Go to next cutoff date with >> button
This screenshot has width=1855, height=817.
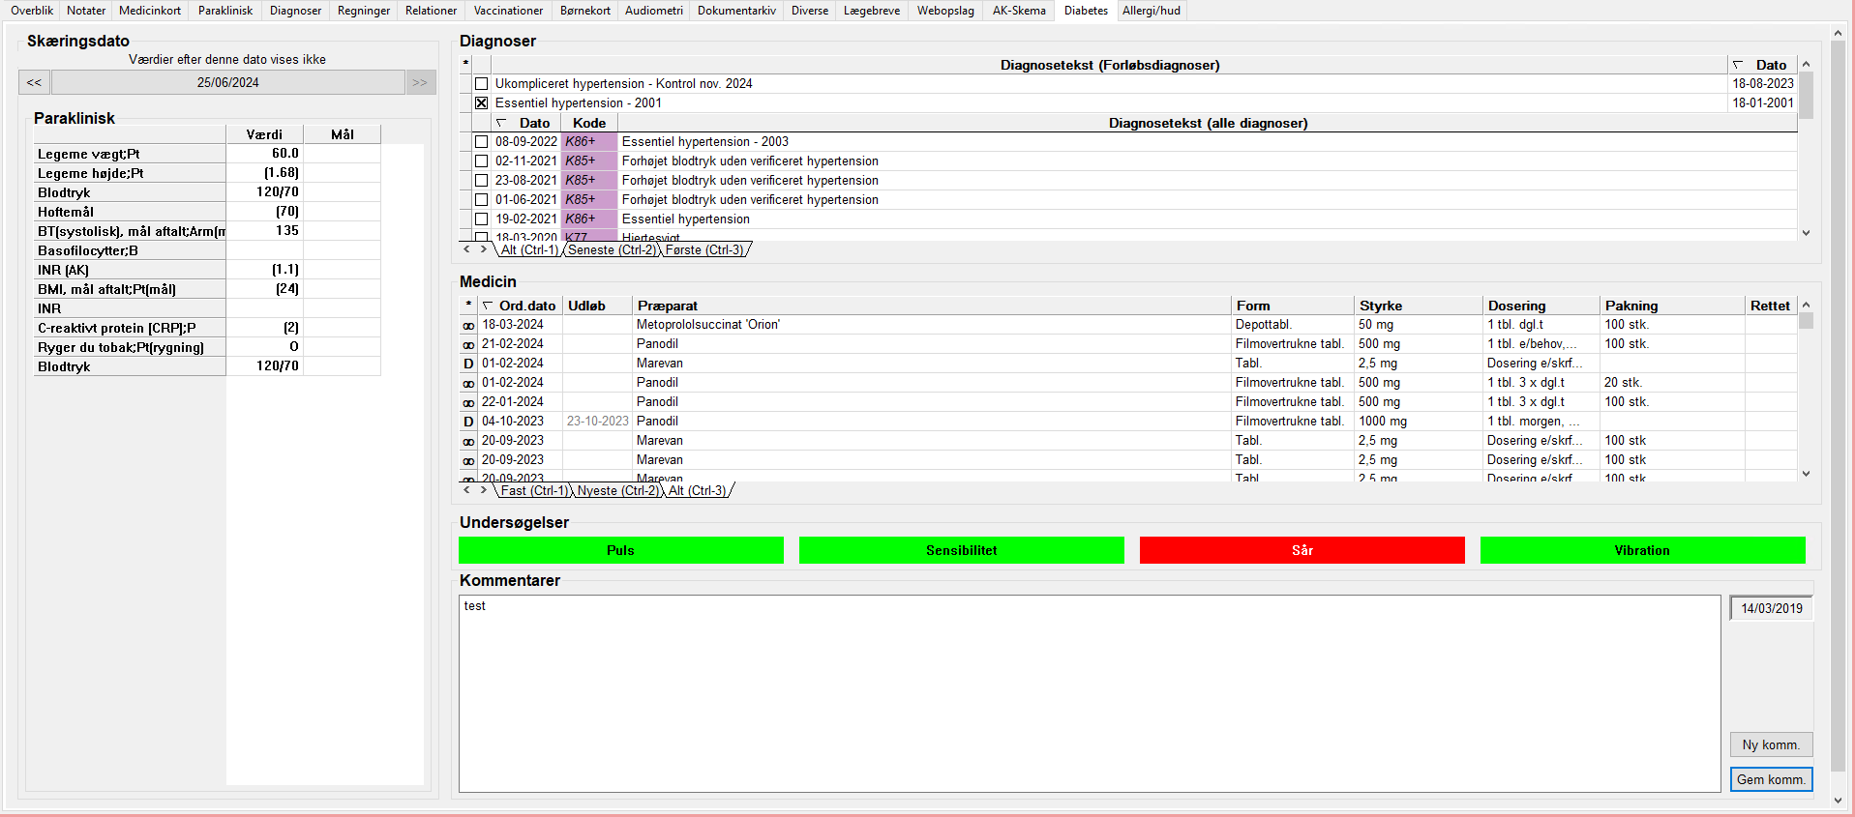pos(420,82)
